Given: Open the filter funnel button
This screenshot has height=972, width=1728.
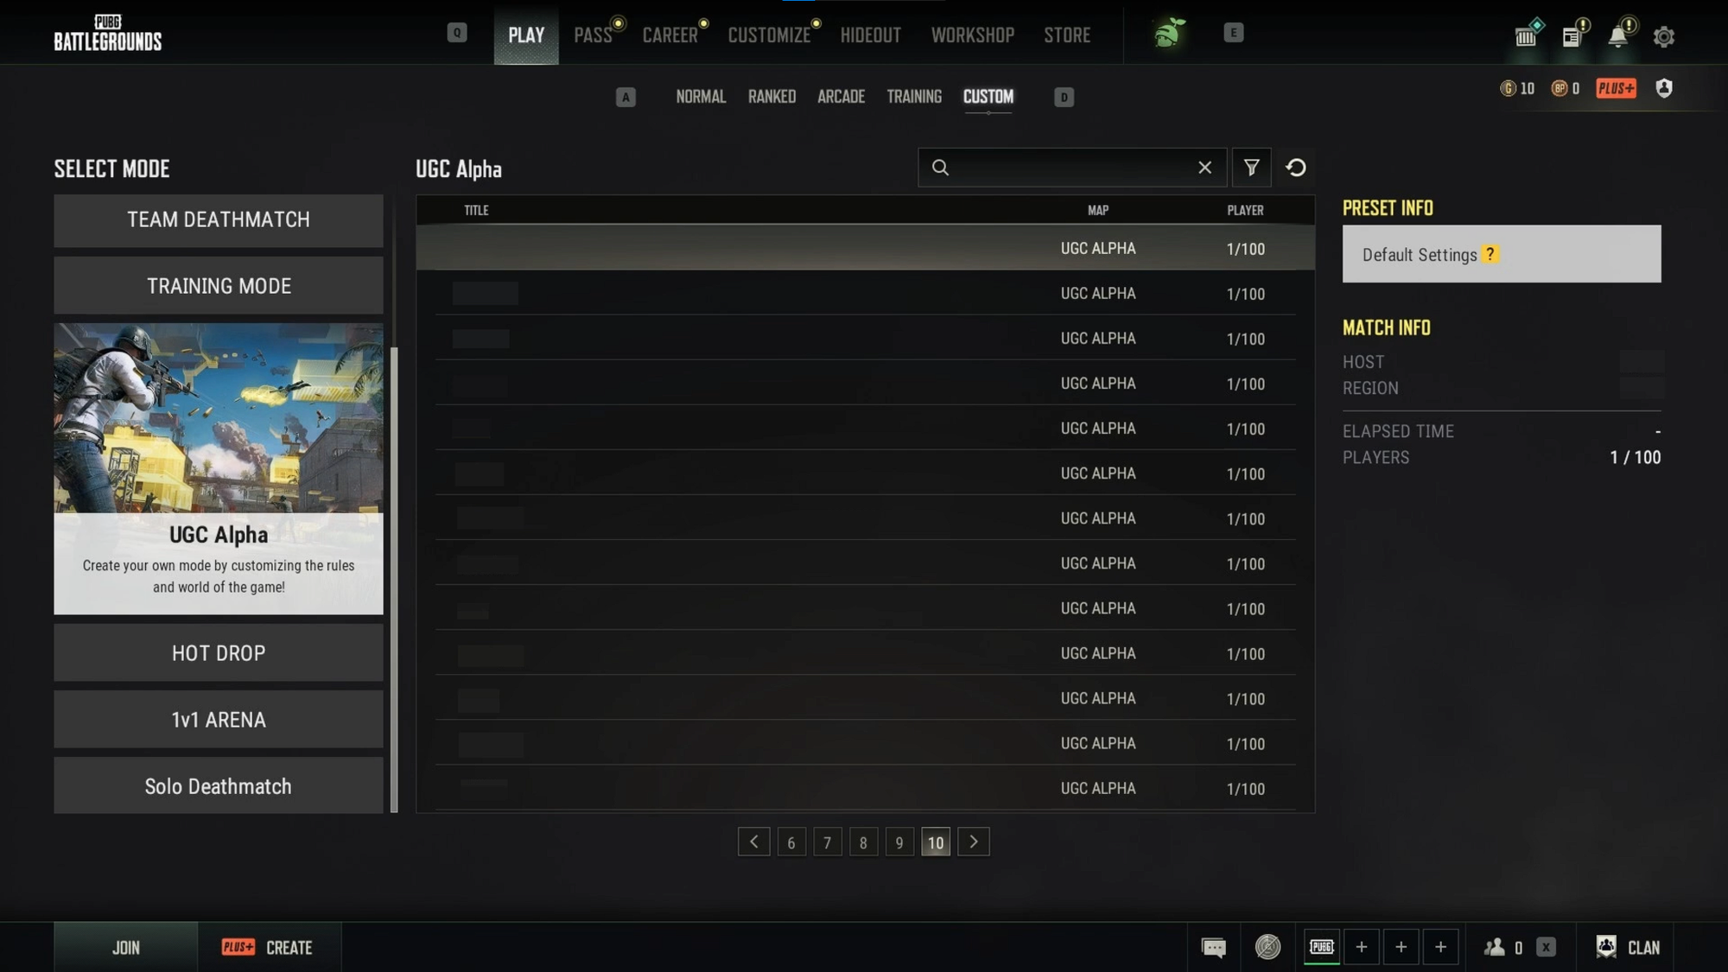Looking at the screenshot, I should [x=1251, y=168].
